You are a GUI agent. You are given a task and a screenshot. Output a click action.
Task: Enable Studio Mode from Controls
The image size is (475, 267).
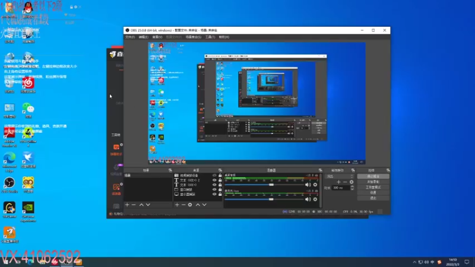pos(373,187)
